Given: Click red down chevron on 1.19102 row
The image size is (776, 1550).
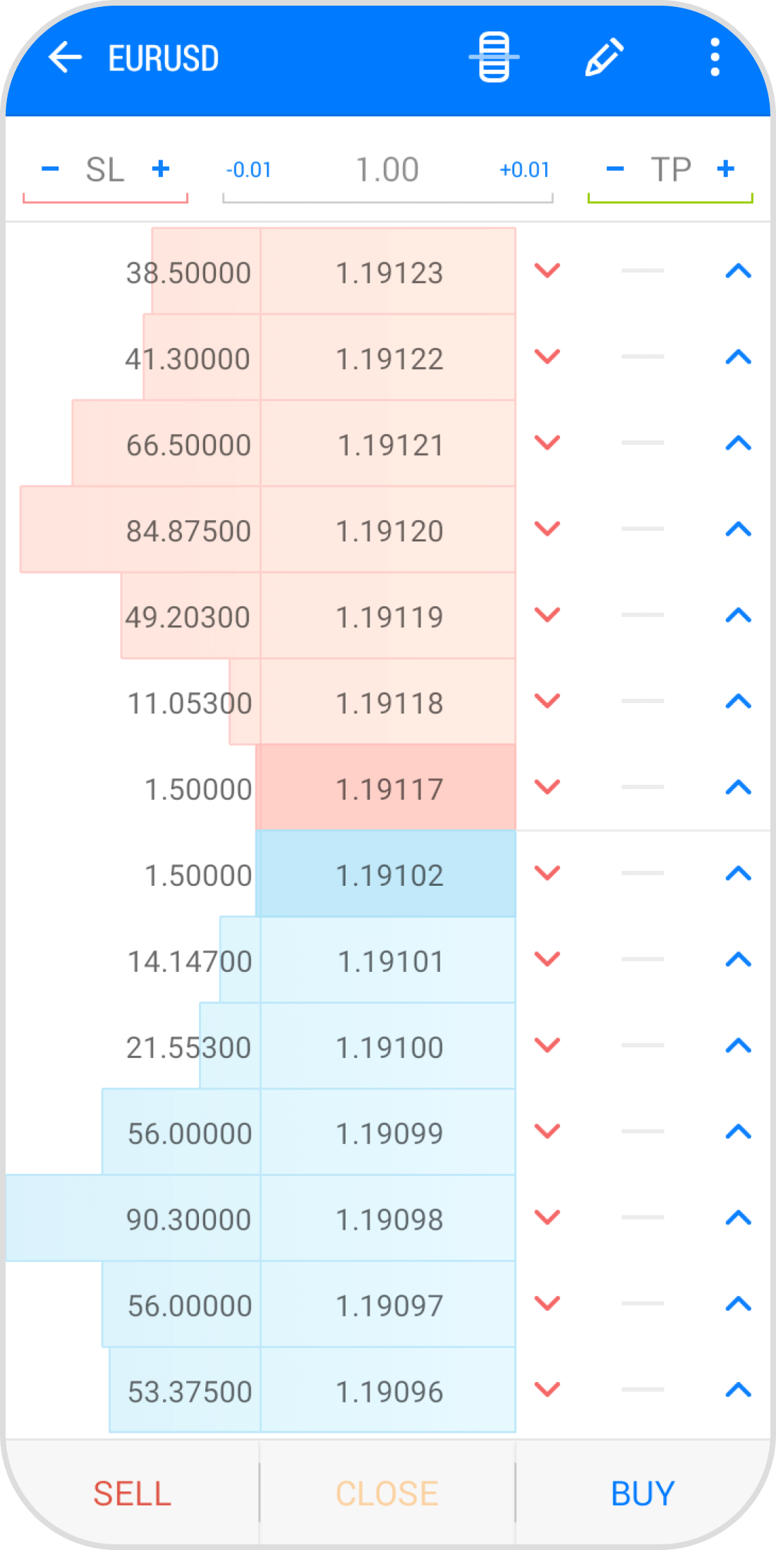Looking at the screenshot, I should tap(547, 873).
